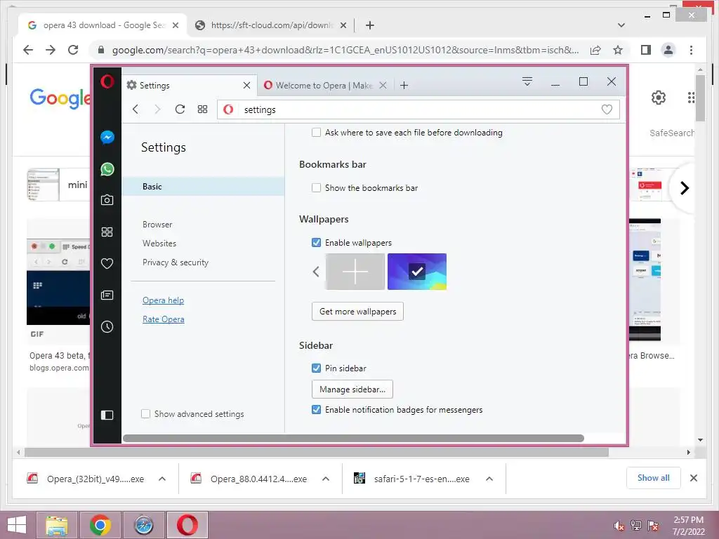Select Basic settings category

pyautogui.click(x=203, y=187)
